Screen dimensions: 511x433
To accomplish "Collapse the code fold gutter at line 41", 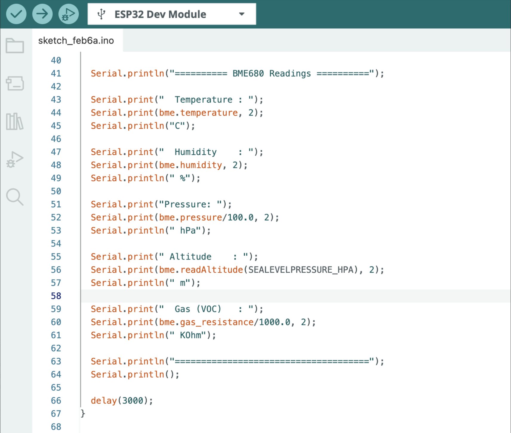I will [80, 73].
